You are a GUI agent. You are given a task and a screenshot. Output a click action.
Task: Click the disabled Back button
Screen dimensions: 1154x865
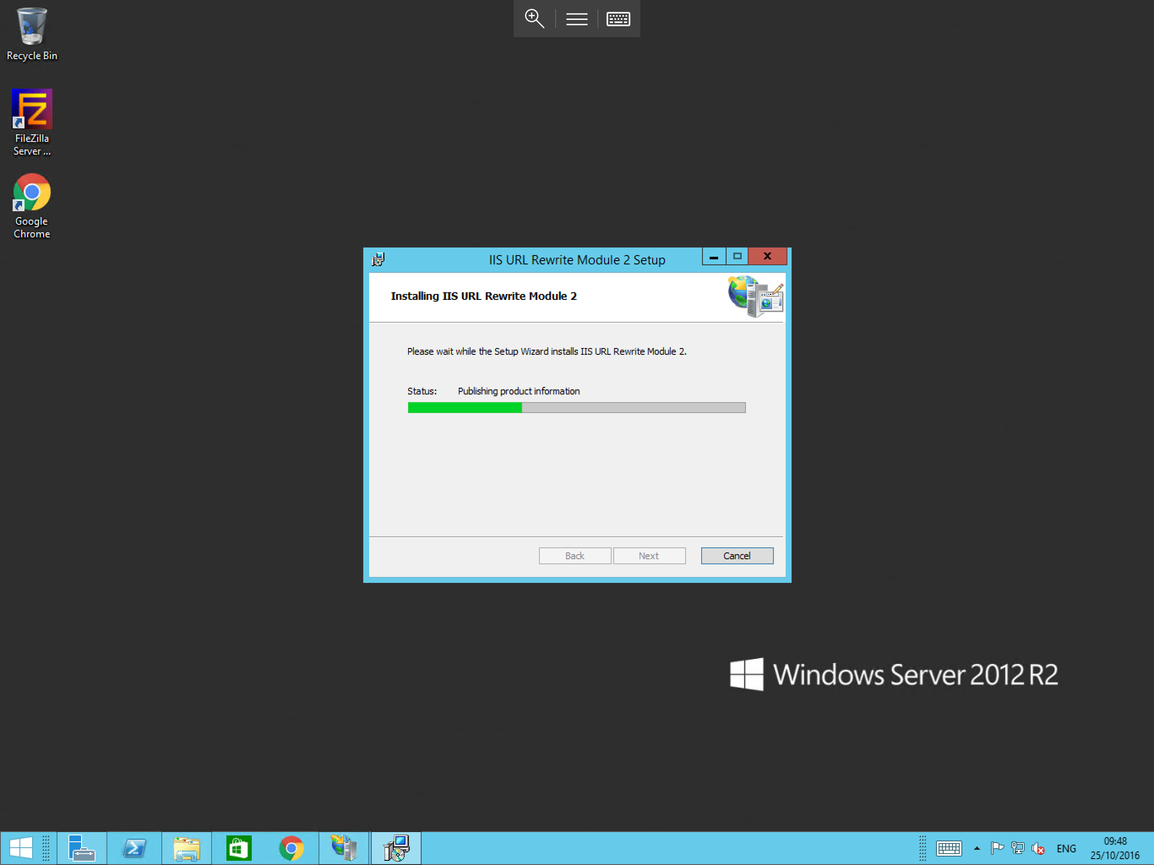pyautogui.click(x=575, y=556)
